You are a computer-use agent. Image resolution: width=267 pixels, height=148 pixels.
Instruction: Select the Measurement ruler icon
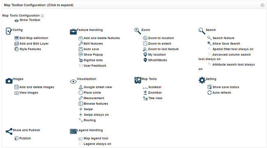(81, 98)
